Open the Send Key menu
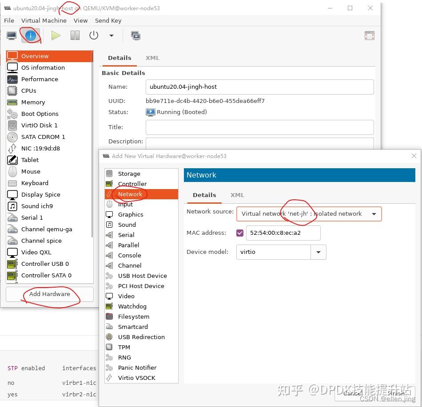 pos(108,21)
